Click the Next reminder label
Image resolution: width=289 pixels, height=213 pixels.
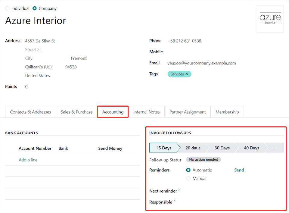(163, 191)
